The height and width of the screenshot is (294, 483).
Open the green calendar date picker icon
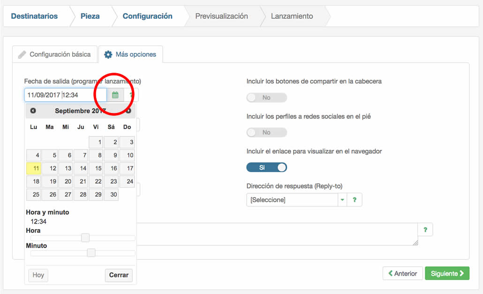[115, 95]
